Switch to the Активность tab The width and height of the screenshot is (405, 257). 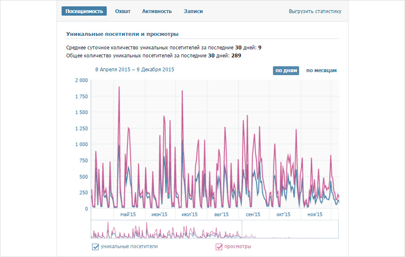pyautogui.click(x=157, y=11)
